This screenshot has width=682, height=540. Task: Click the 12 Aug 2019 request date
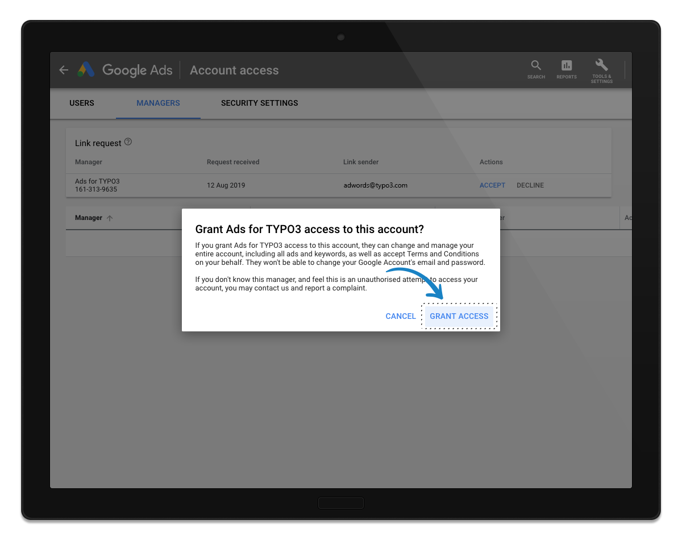pos(226,185)
